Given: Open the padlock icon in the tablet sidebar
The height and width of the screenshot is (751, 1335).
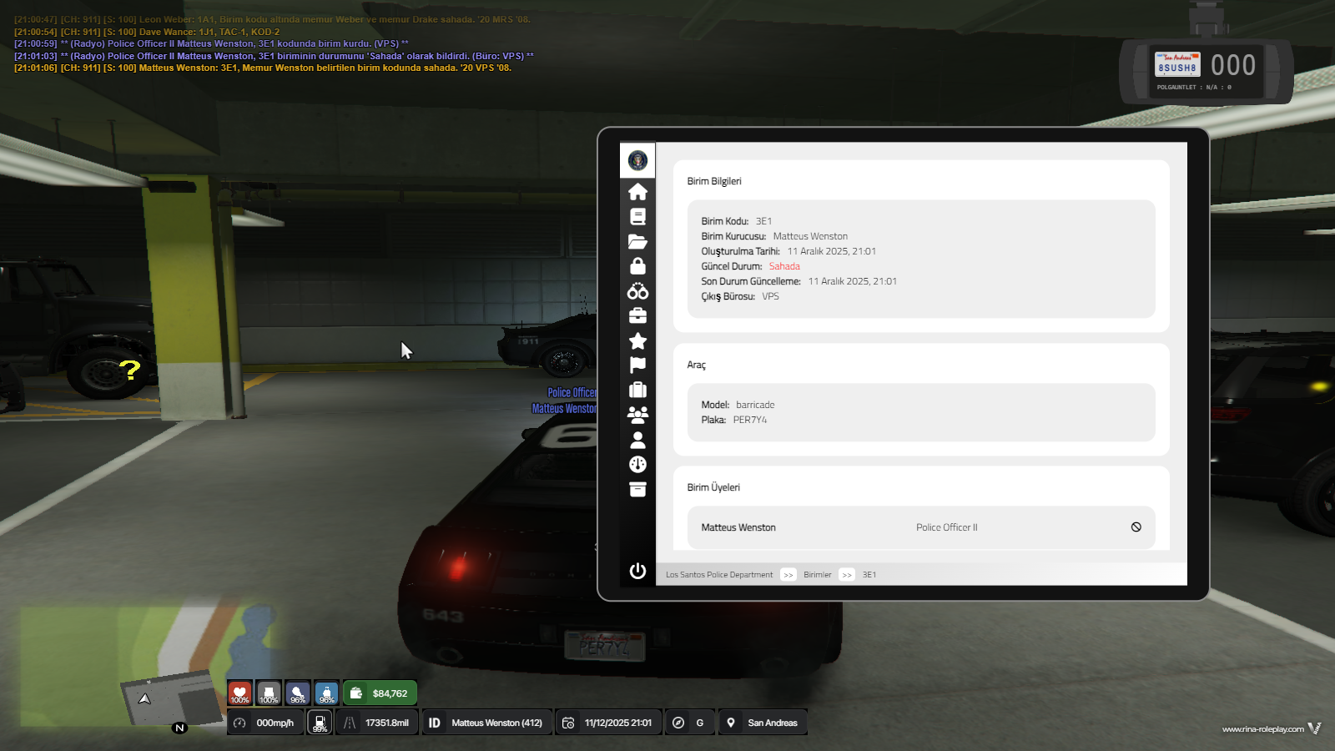Looking at the screenshot, I should pyautogui.click(x=637, y=266).
